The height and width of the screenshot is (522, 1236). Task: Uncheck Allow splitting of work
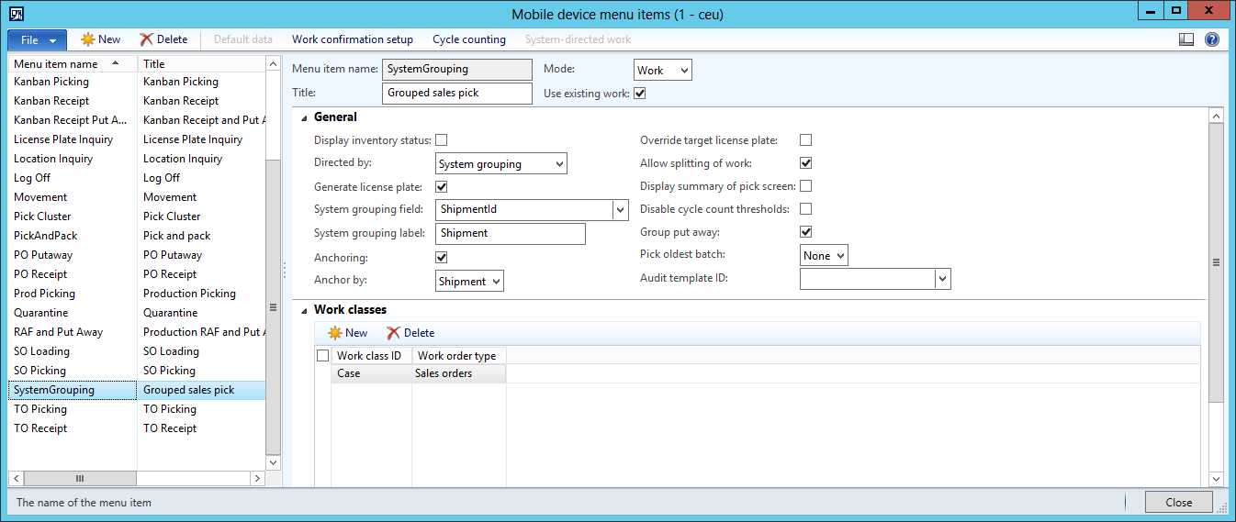coord(805,163)
